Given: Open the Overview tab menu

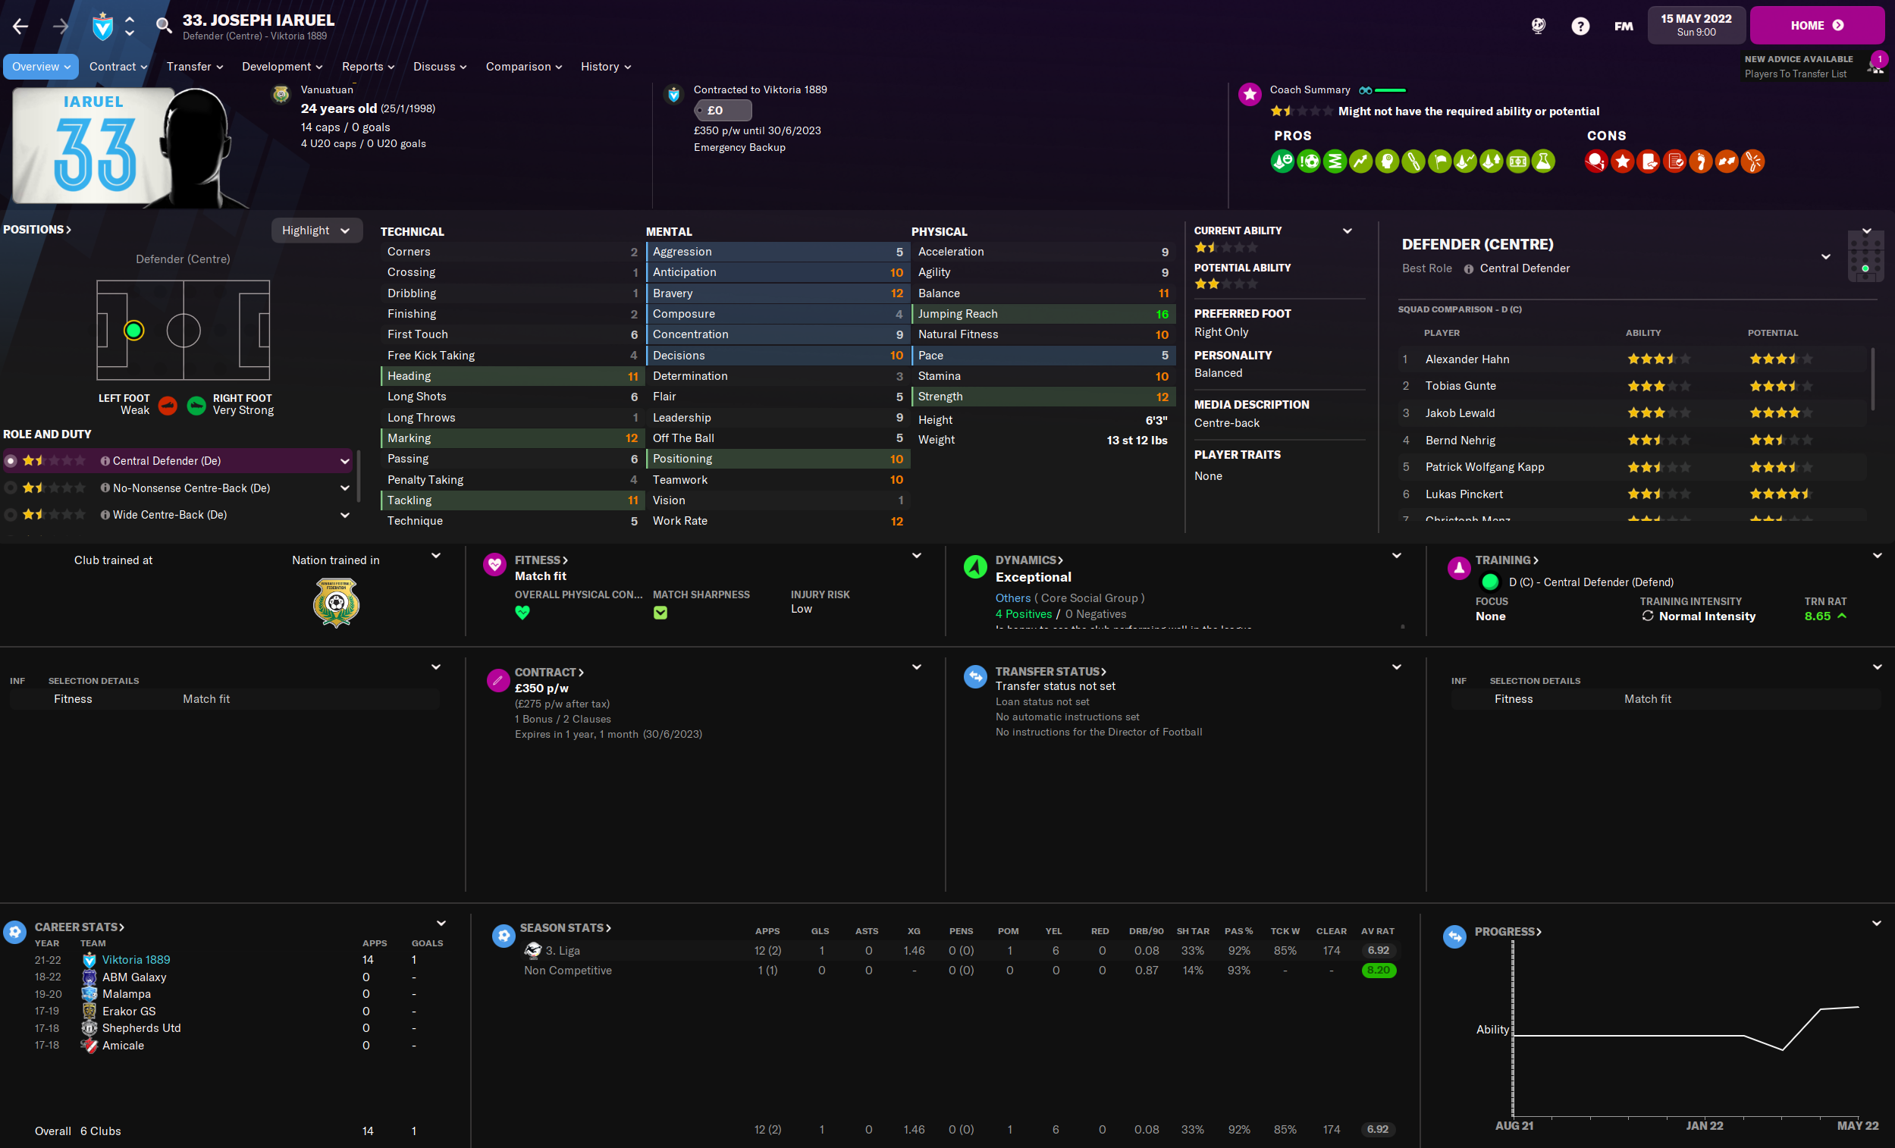Looking at the screenshot, I should point(41,67).
